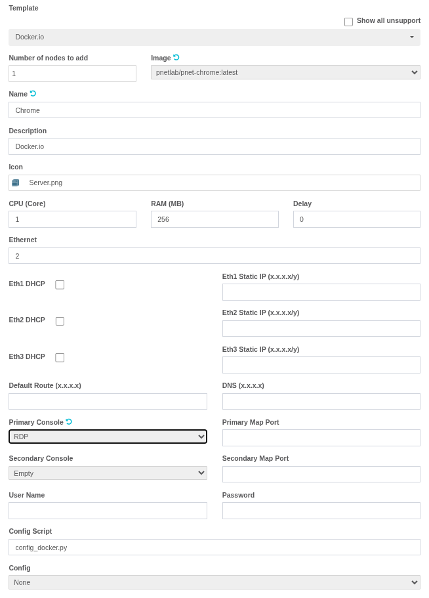Enable the Show all unsupport checkbox
The image size is (429, 598).
pos(348,22)
